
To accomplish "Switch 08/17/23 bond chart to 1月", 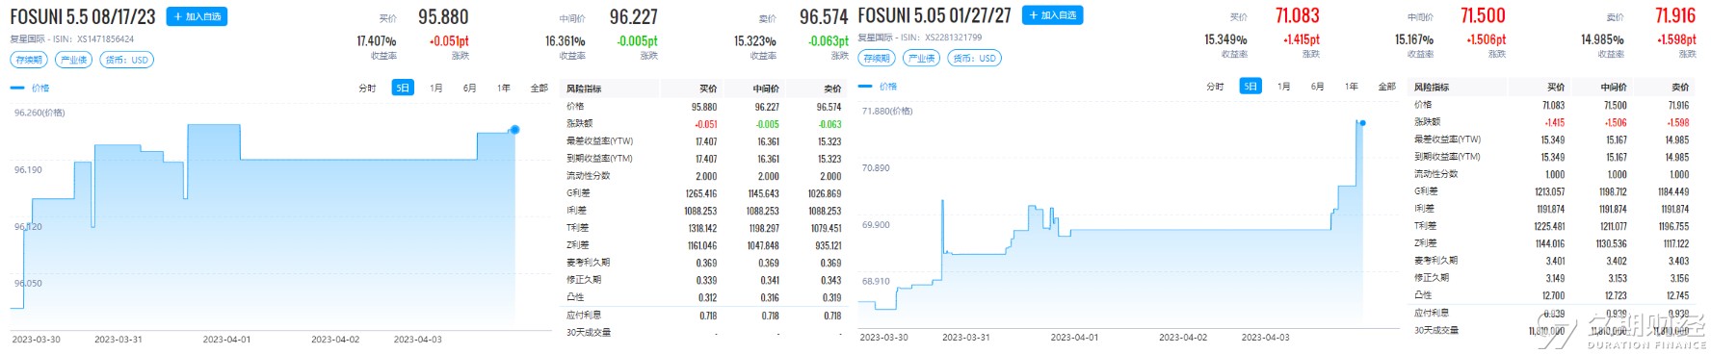I will pyautogui.click(x=436, y=88).
